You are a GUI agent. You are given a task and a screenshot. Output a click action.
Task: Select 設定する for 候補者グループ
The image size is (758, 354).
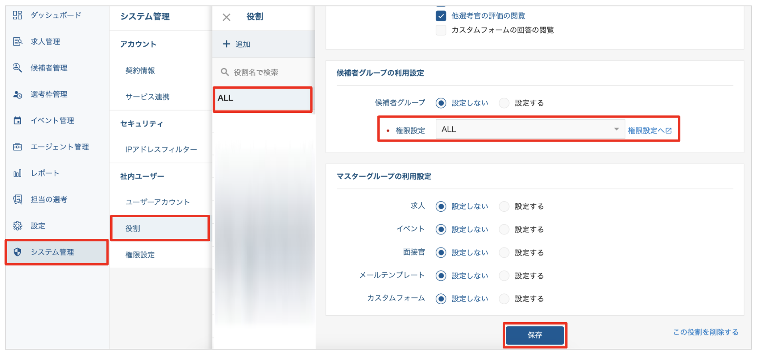[x=504, y=103]
